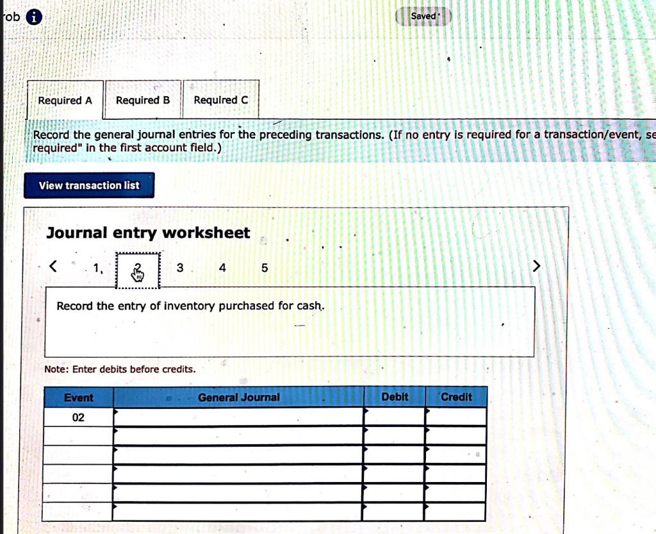Click the Debit amount cell in the second row
This screenshot has width=656, height=534.
tap(394, 435)
